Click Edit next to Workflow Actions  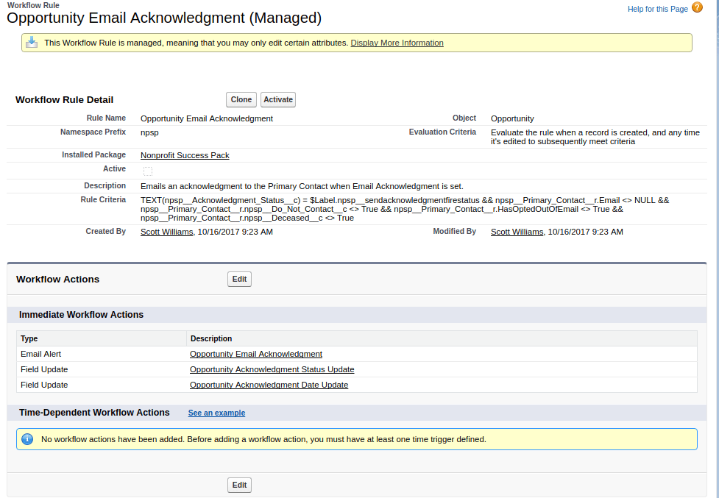pyautogui.click(x=238, y=279)
